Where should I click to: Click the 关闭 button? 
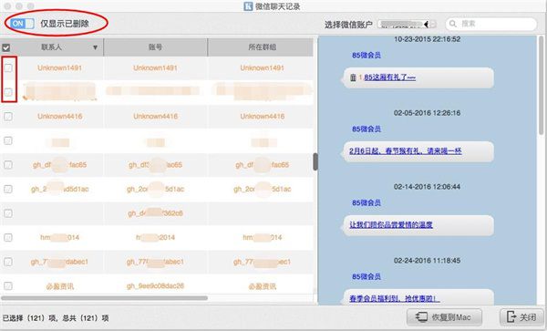[521, 317]
